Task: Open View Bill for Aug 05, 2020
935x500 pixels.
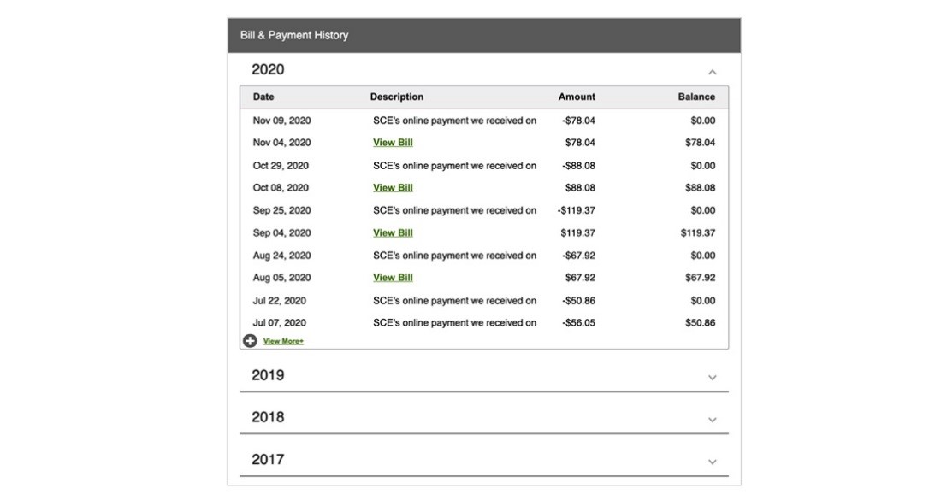Action: [x=393, y=278]
